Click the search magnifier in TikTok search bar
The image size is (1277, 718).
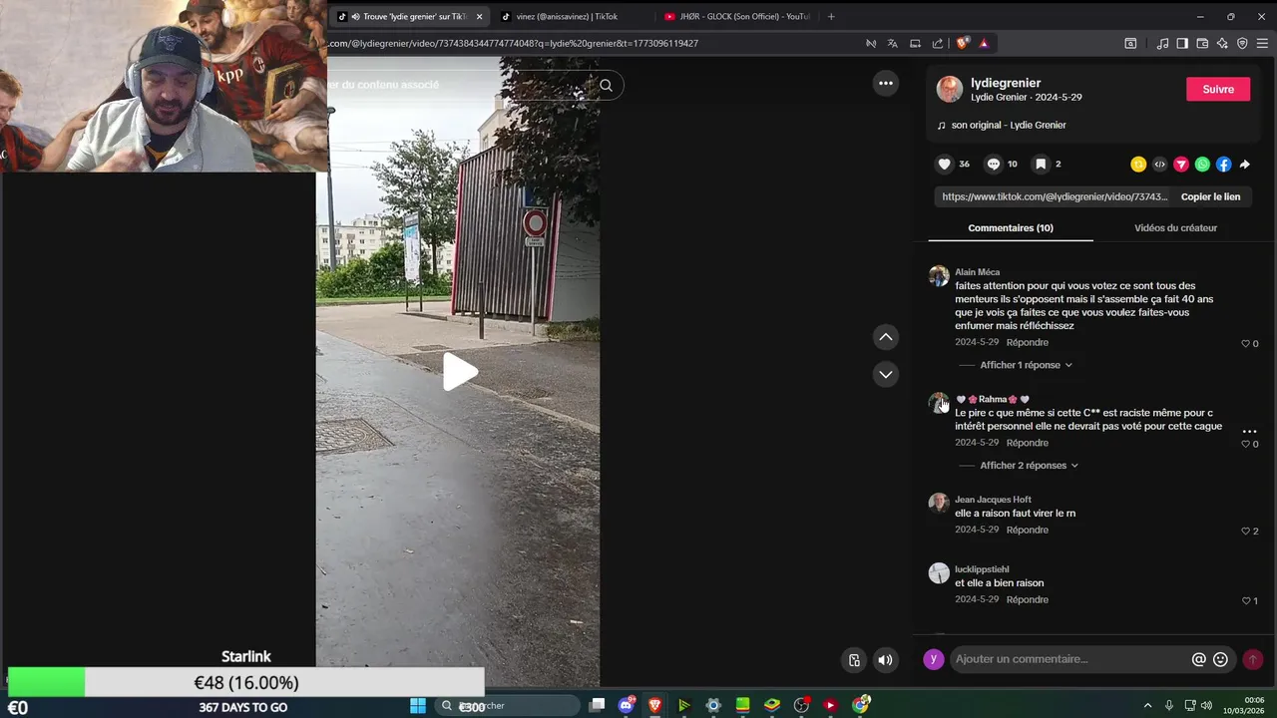coord(606,85)
